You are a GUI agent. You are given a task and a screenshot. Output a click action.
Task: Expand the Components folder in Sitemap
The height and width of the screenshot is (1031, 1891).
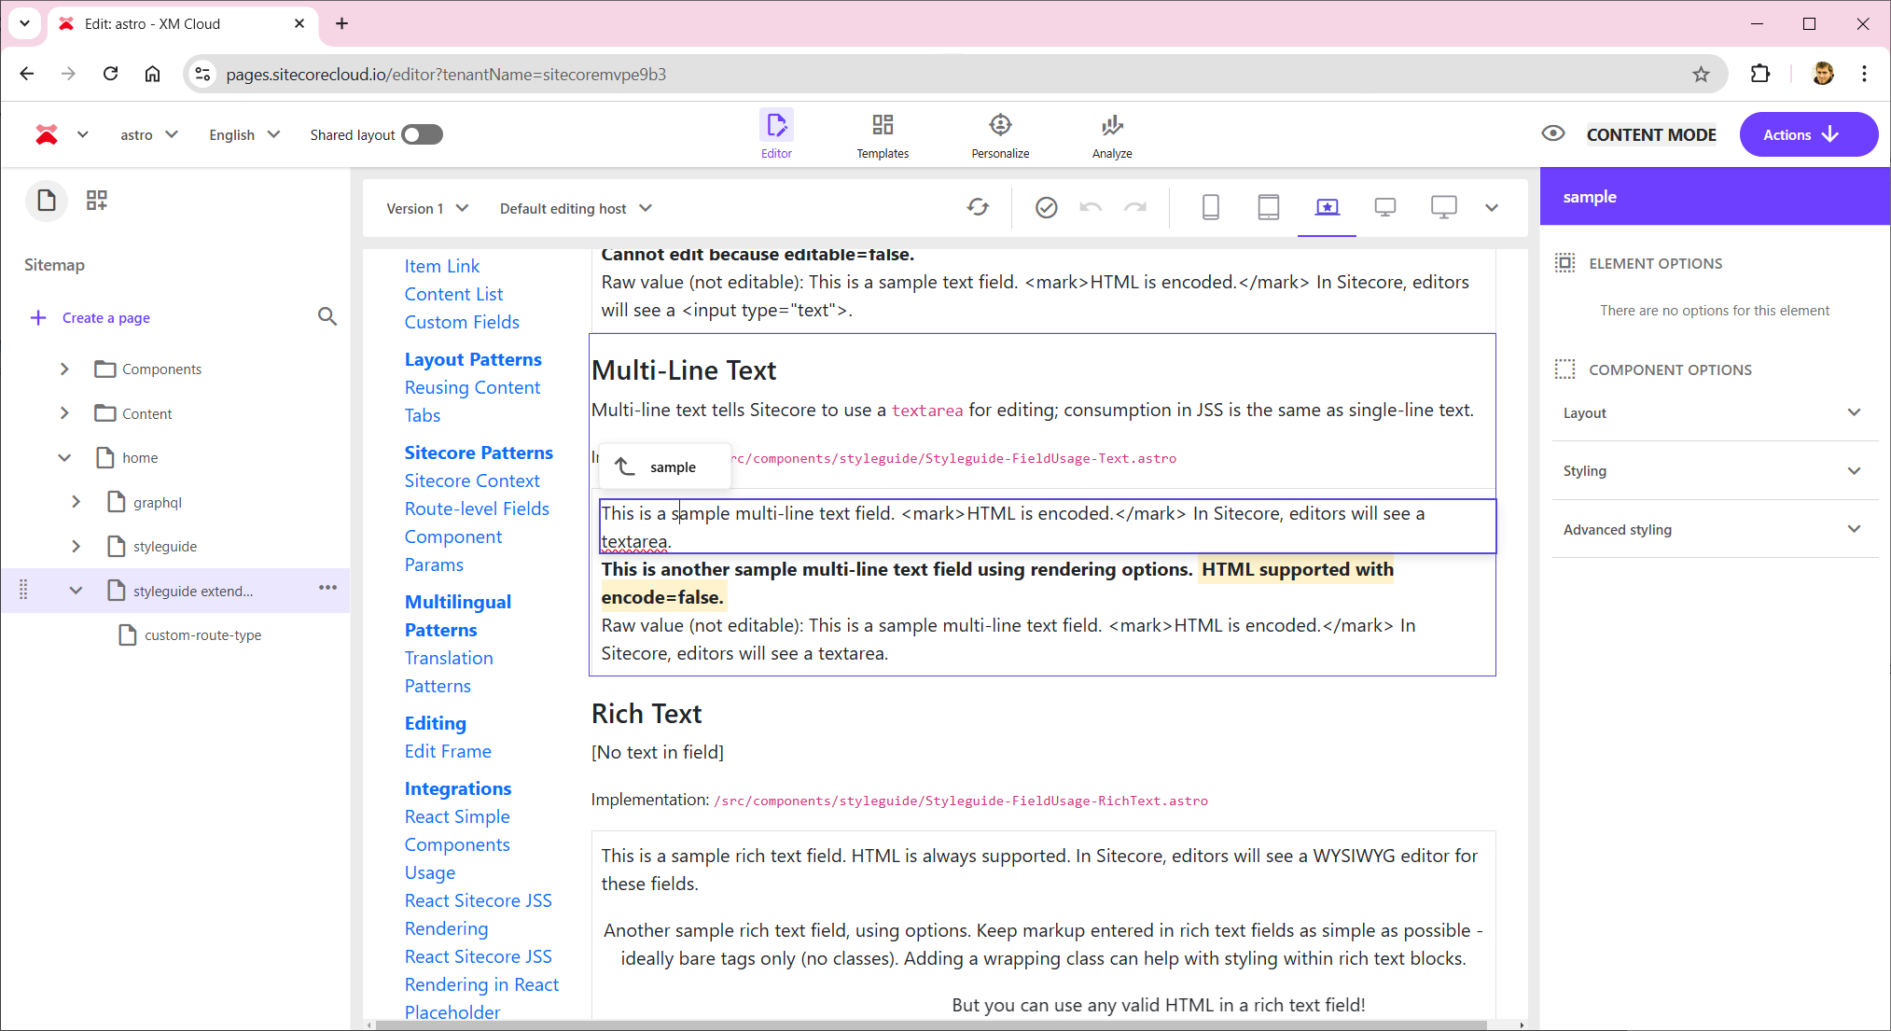click(64, 369)
